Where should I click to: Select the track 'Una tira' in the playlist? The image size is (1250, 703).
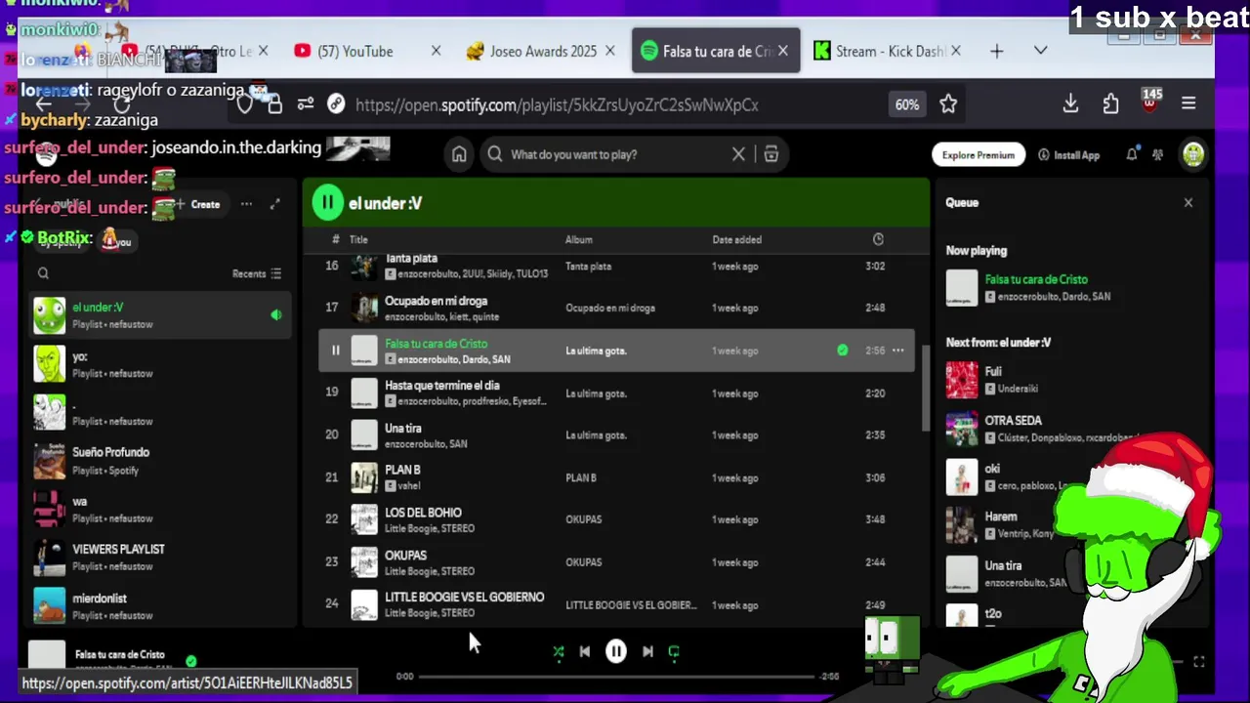pos(402,429)
